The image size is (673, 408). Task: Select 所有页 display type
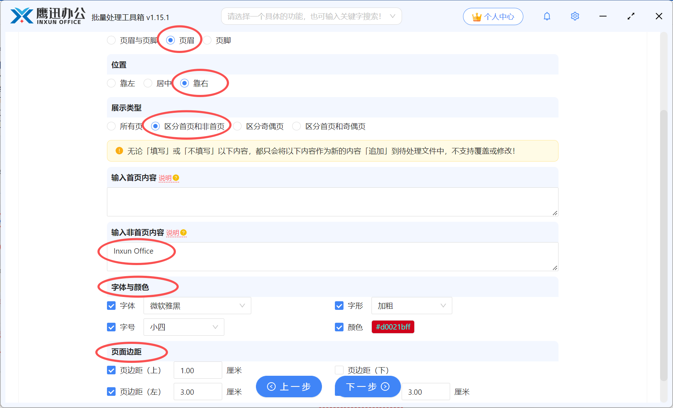click(x=111, y=126)
